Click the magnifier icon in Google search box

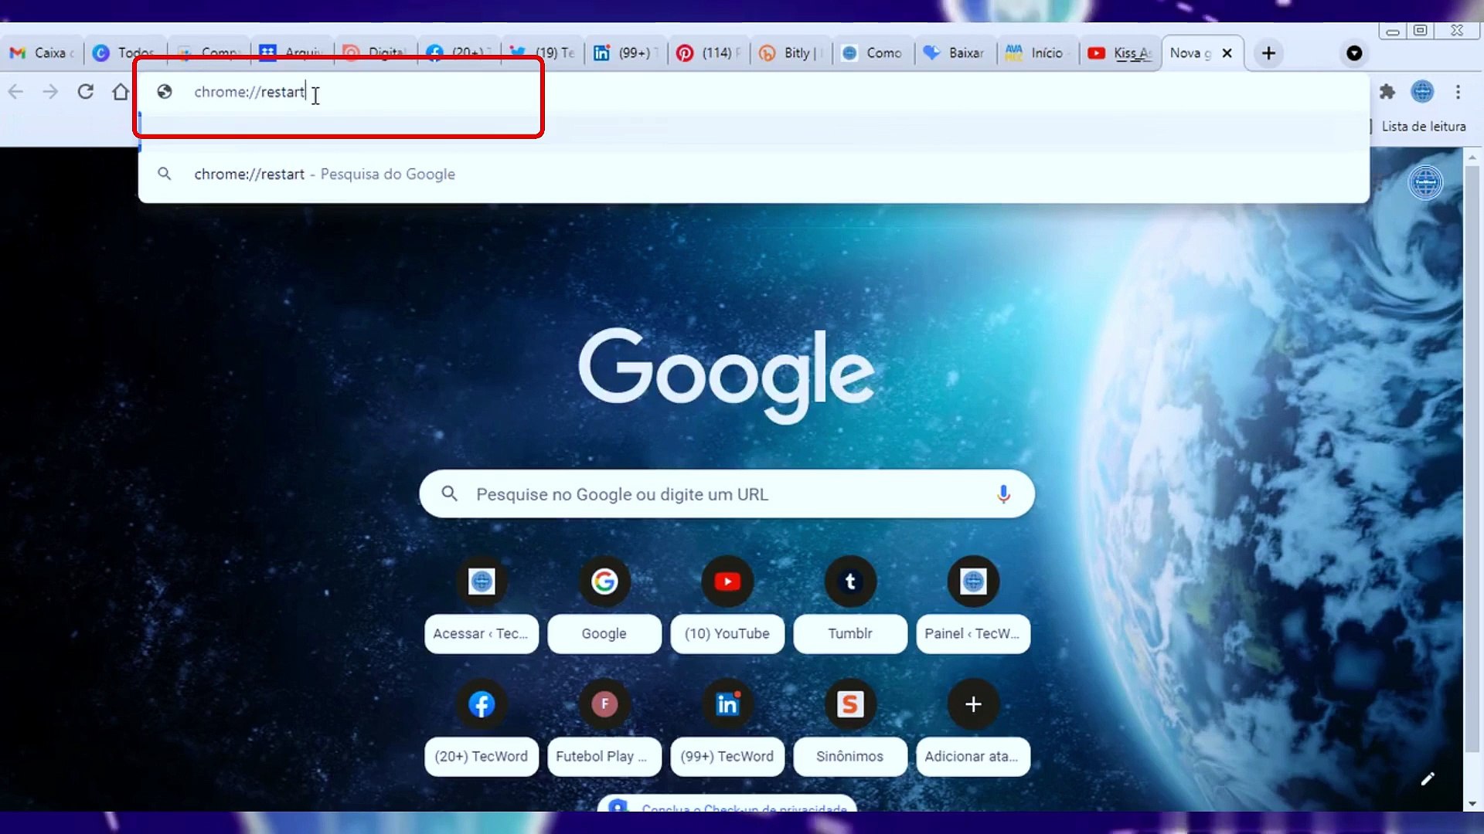click(449, 493)
